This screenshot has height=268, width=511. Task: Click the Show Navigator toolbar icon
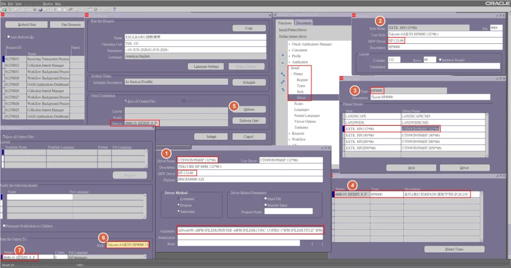coord(15,10)
